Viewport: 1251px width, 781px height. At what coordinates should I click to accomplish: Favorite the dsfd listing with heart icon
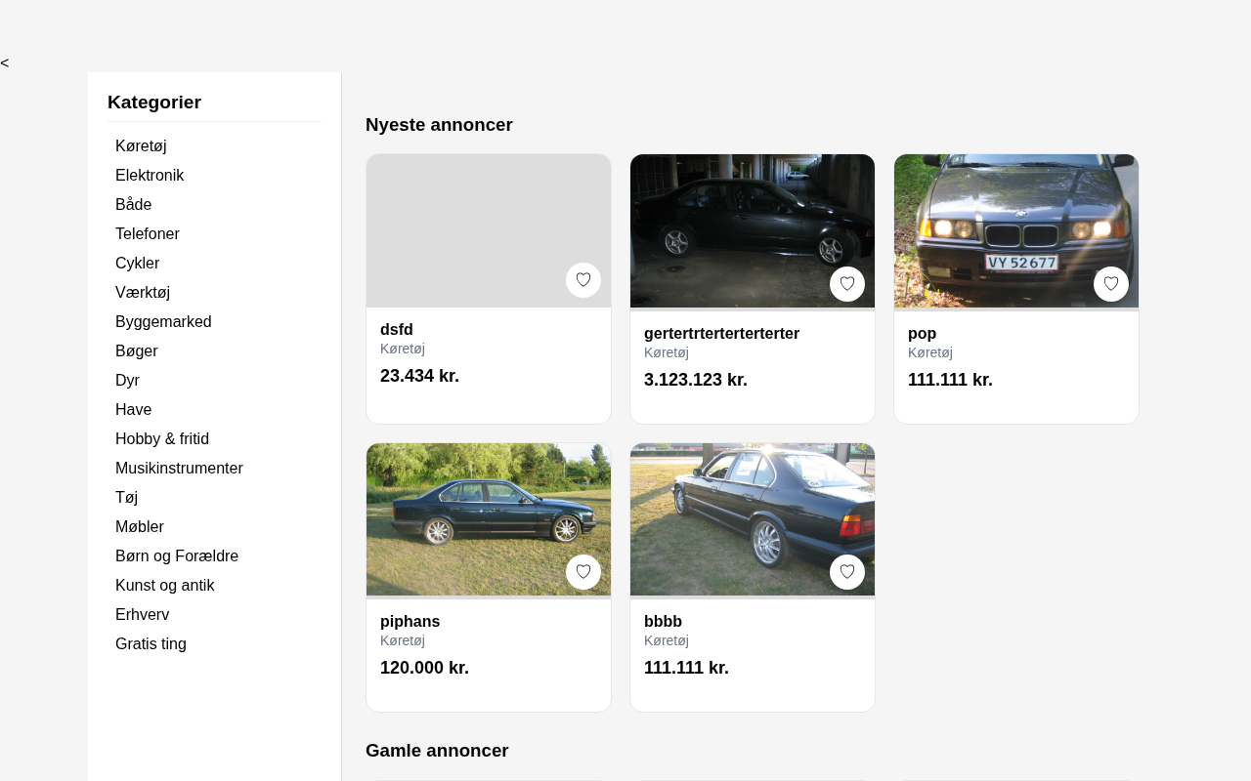583,280
